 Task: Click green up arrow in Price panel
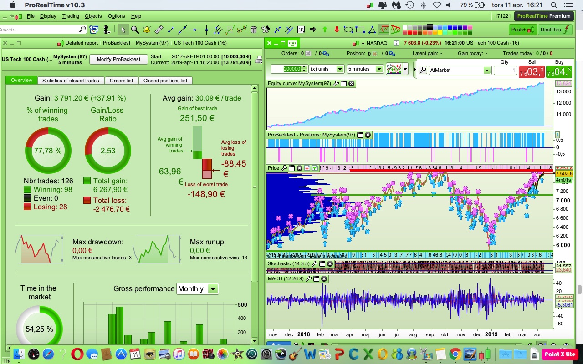click(315, 168)
